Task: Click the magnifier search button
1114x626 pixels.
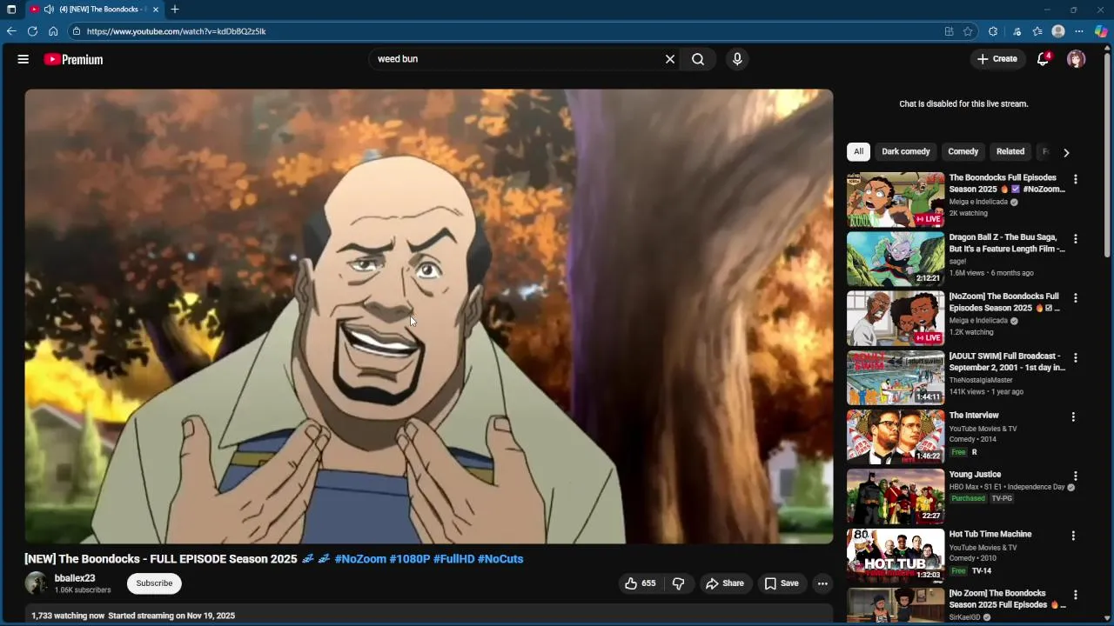Action: (x=698, y=59)
